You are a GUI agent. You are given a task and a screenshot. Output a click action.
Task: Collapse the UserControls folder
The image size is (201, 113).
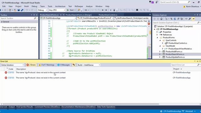pyautogui.click(x=160, y=40)
